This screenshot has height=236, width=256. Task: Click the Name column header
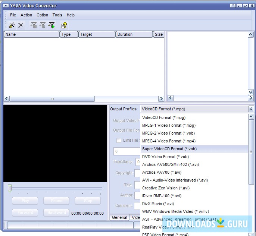pos(32,34)
